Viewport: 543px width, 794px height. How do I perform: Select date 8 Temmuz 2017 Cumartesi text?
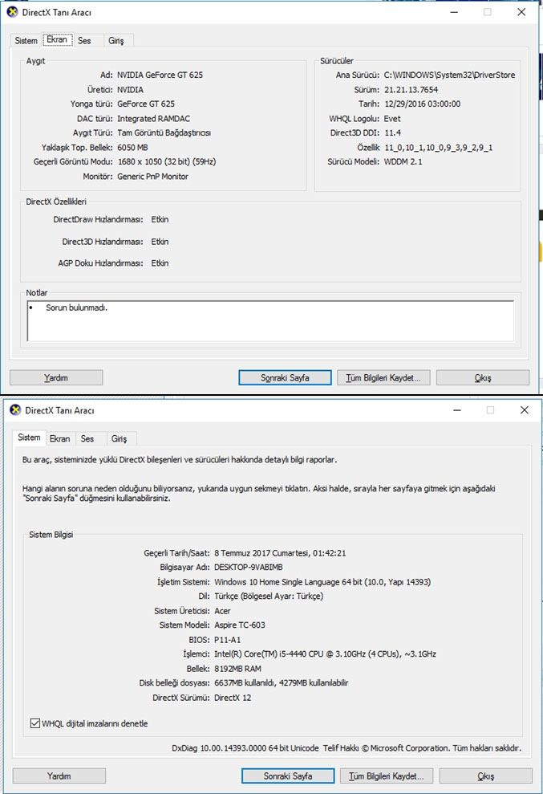281,553
